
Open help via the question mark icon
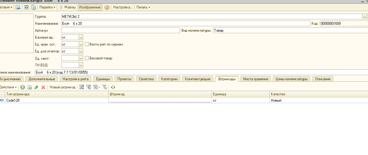[107, 7]
